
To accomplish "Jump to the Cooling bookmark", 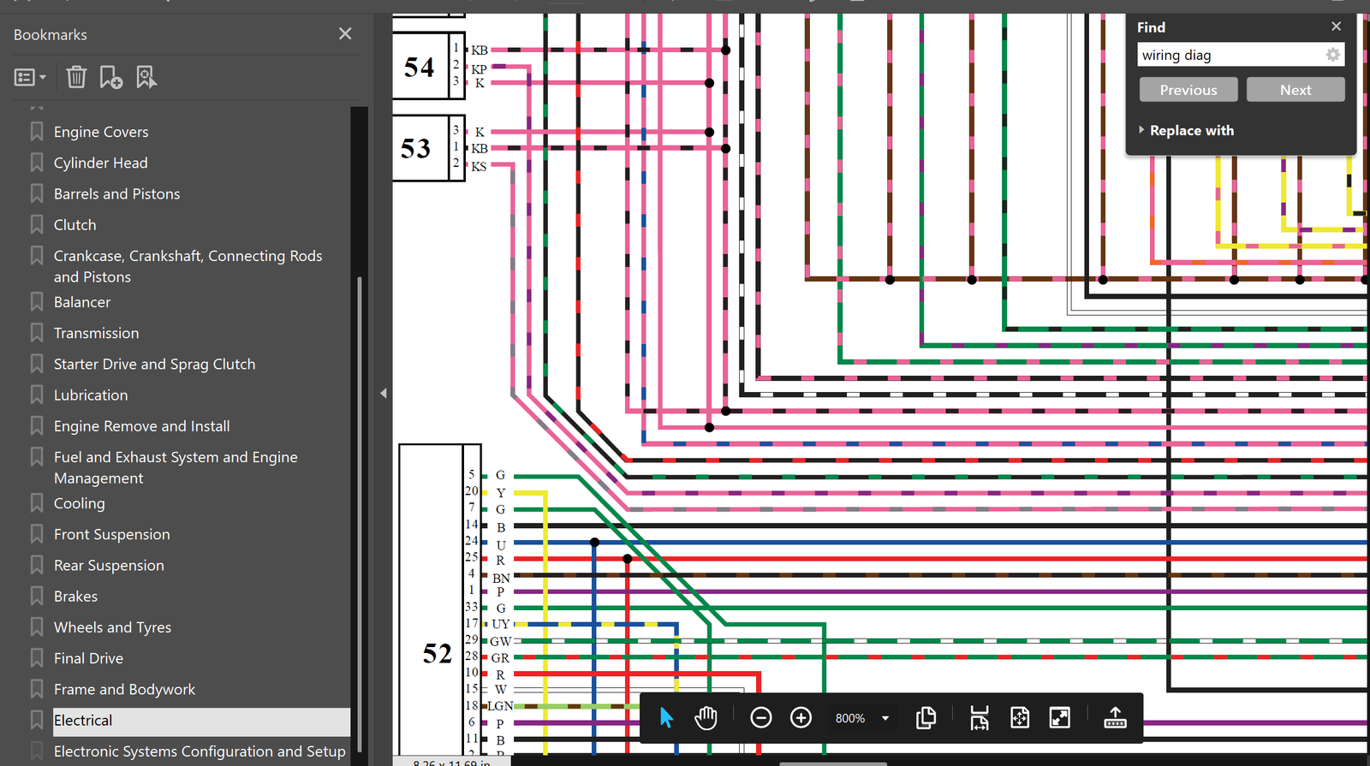I will [79, 503].
